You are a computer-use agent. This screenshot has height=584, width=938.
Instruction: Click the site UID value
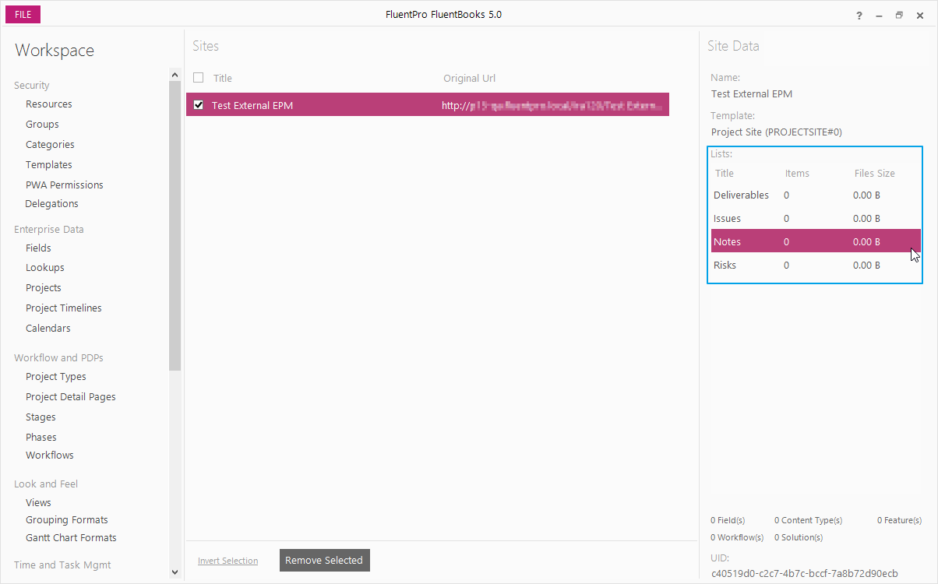tap(805, 574)
